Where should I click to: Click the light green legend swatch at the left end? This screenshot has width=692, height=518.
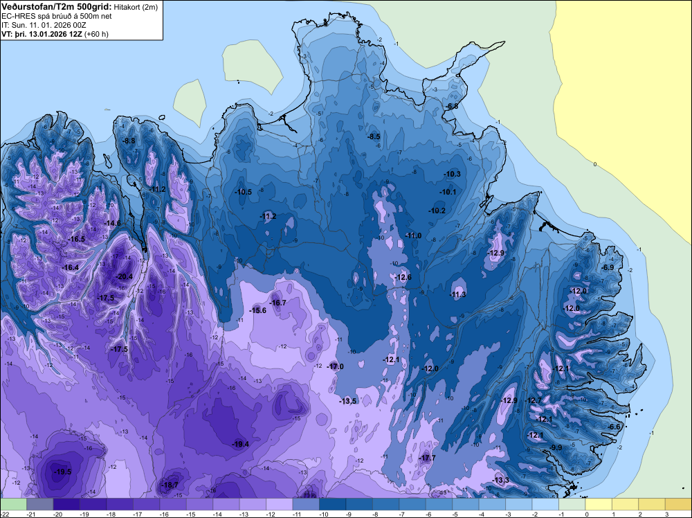13,504
